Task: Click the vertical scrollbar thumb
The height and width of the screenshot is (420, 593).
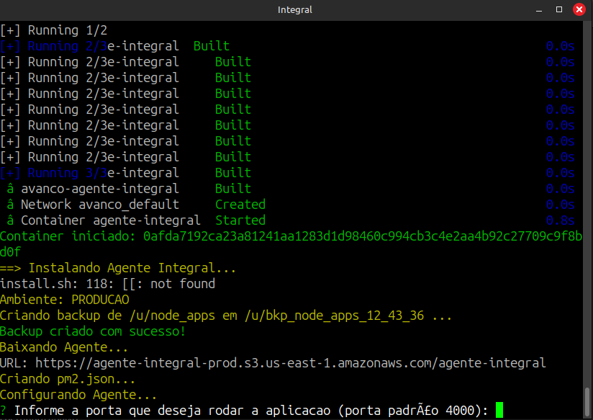Action: click(x=588, y=400)
